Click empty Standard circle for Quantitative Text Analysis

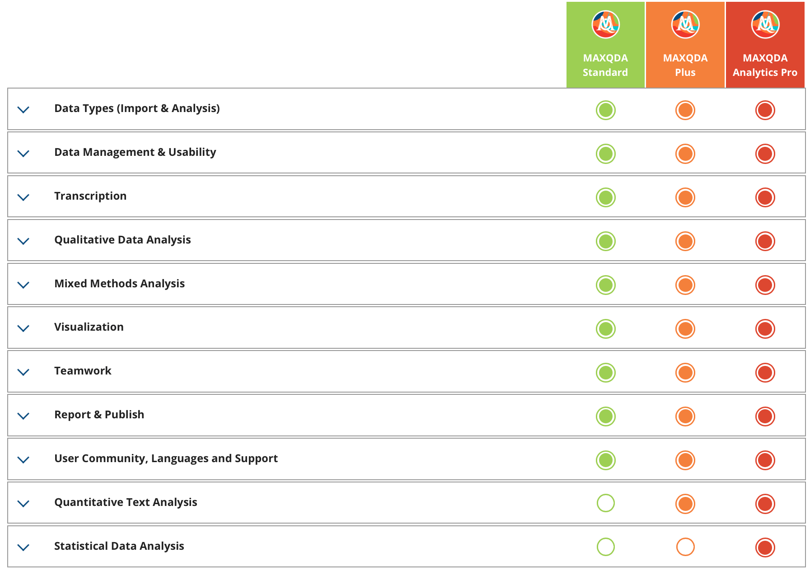(605, 503)
